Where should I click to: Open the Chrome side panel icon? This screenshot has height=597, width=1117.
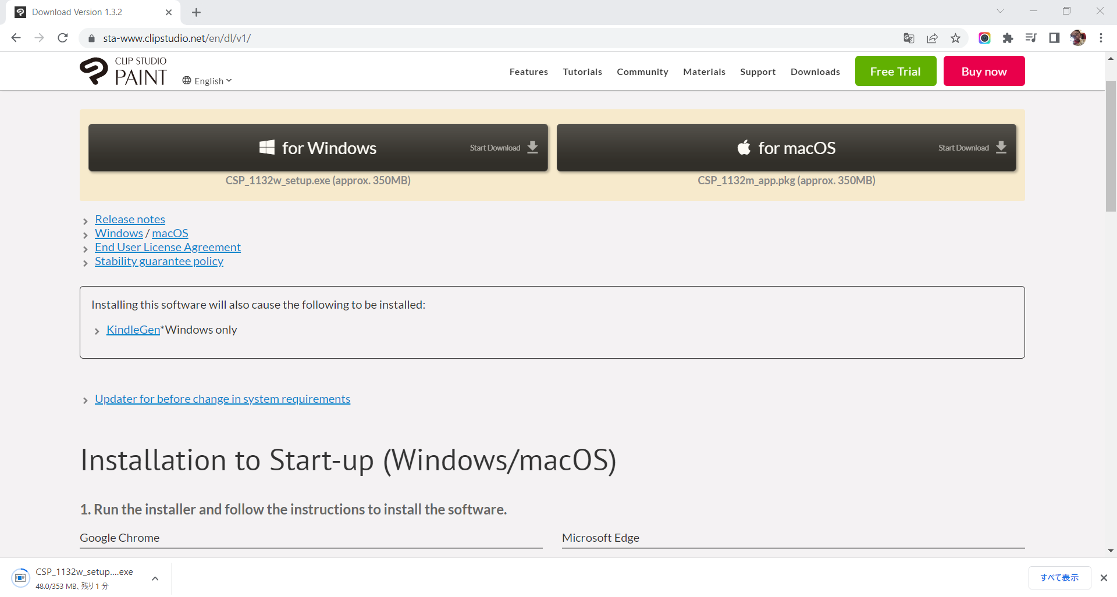[x=1054, y=38]
